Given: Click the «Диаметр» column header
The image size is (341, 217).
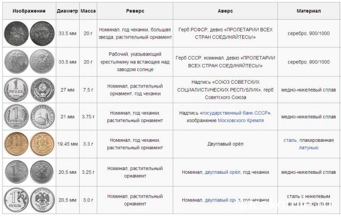Looking at the screenshot, I should coord(67,11).
